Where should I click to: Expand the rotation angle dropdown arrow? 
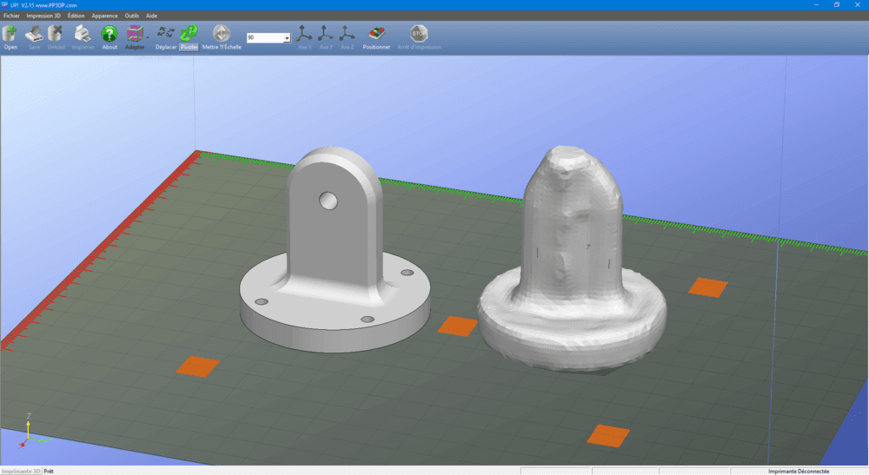287,37
